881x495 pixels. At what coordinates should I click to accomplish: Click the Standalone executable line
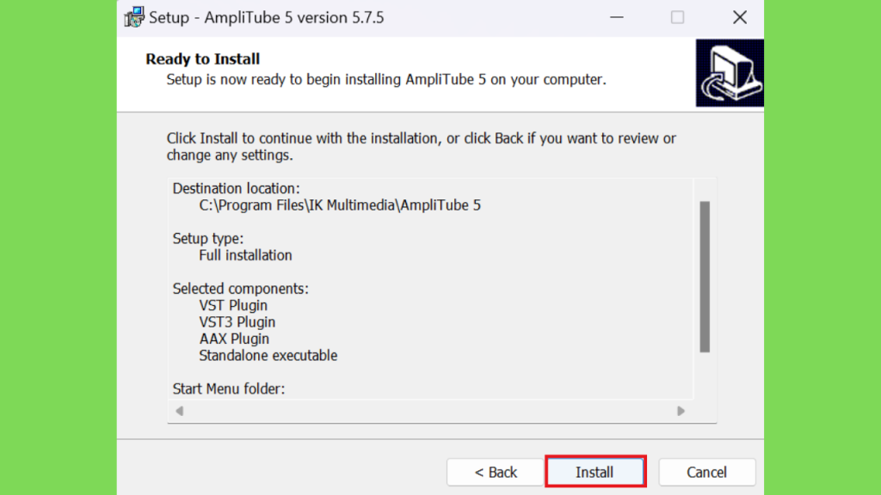point(268,355)
